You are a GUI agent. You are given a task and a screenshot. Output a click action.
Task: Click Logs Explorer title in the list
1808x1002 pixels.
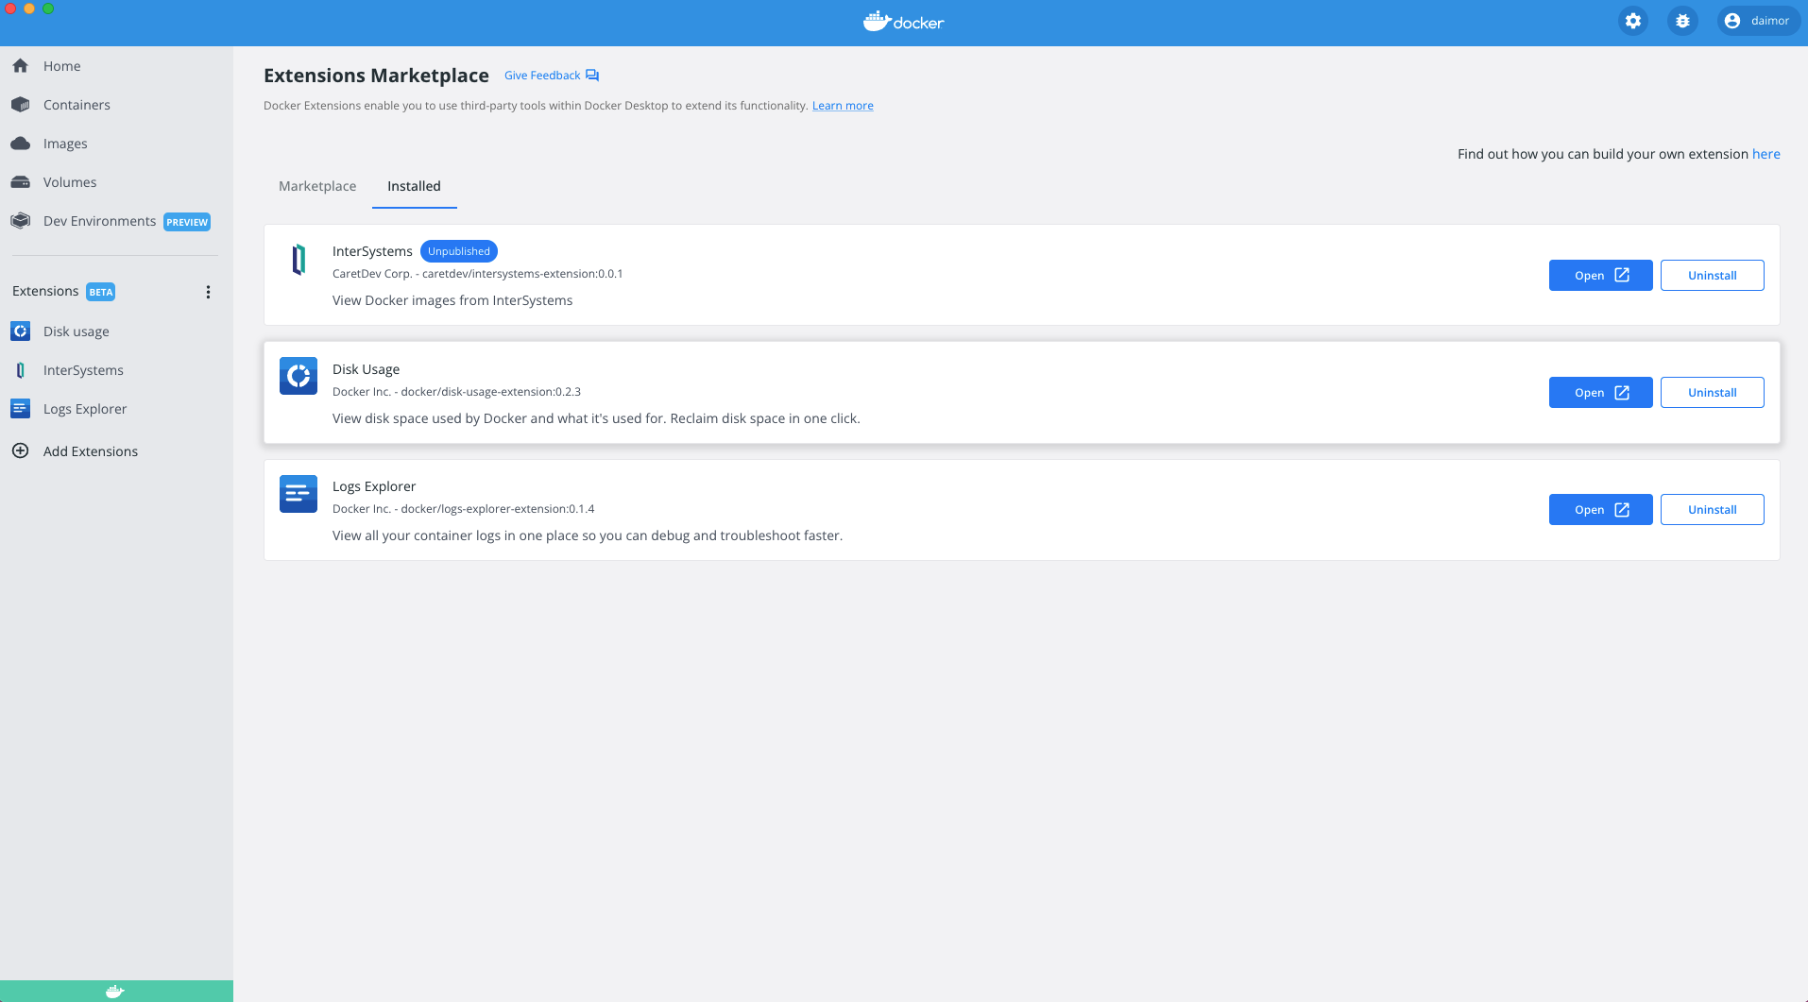(x=374, y=486)
